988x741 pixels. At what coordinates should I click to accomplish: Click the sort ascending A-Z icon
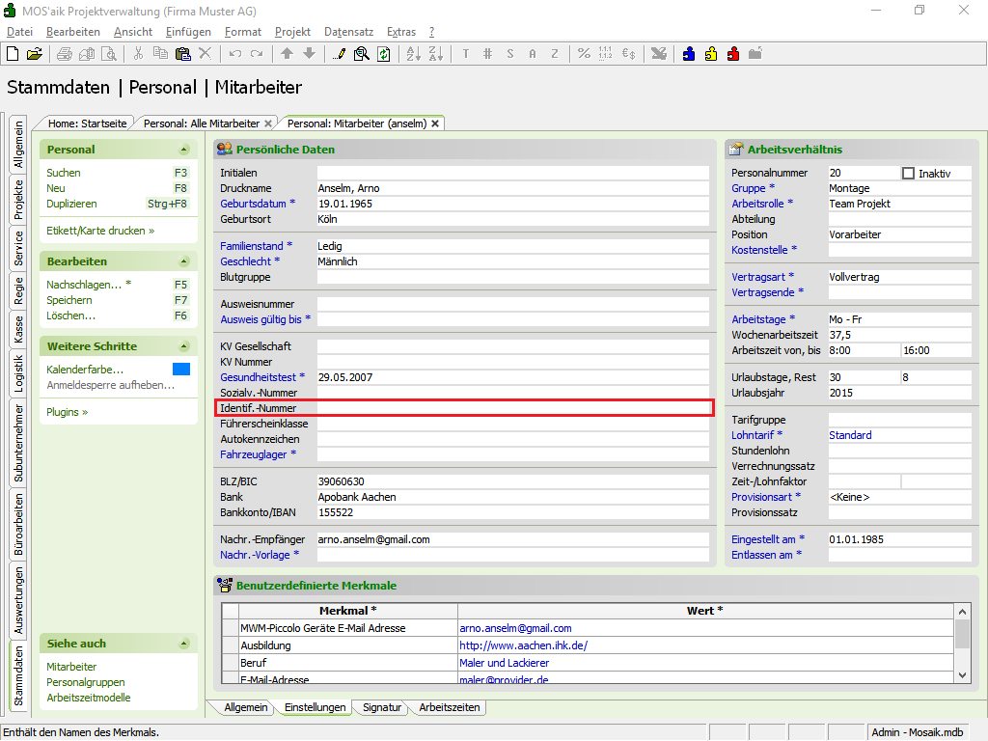413,54
